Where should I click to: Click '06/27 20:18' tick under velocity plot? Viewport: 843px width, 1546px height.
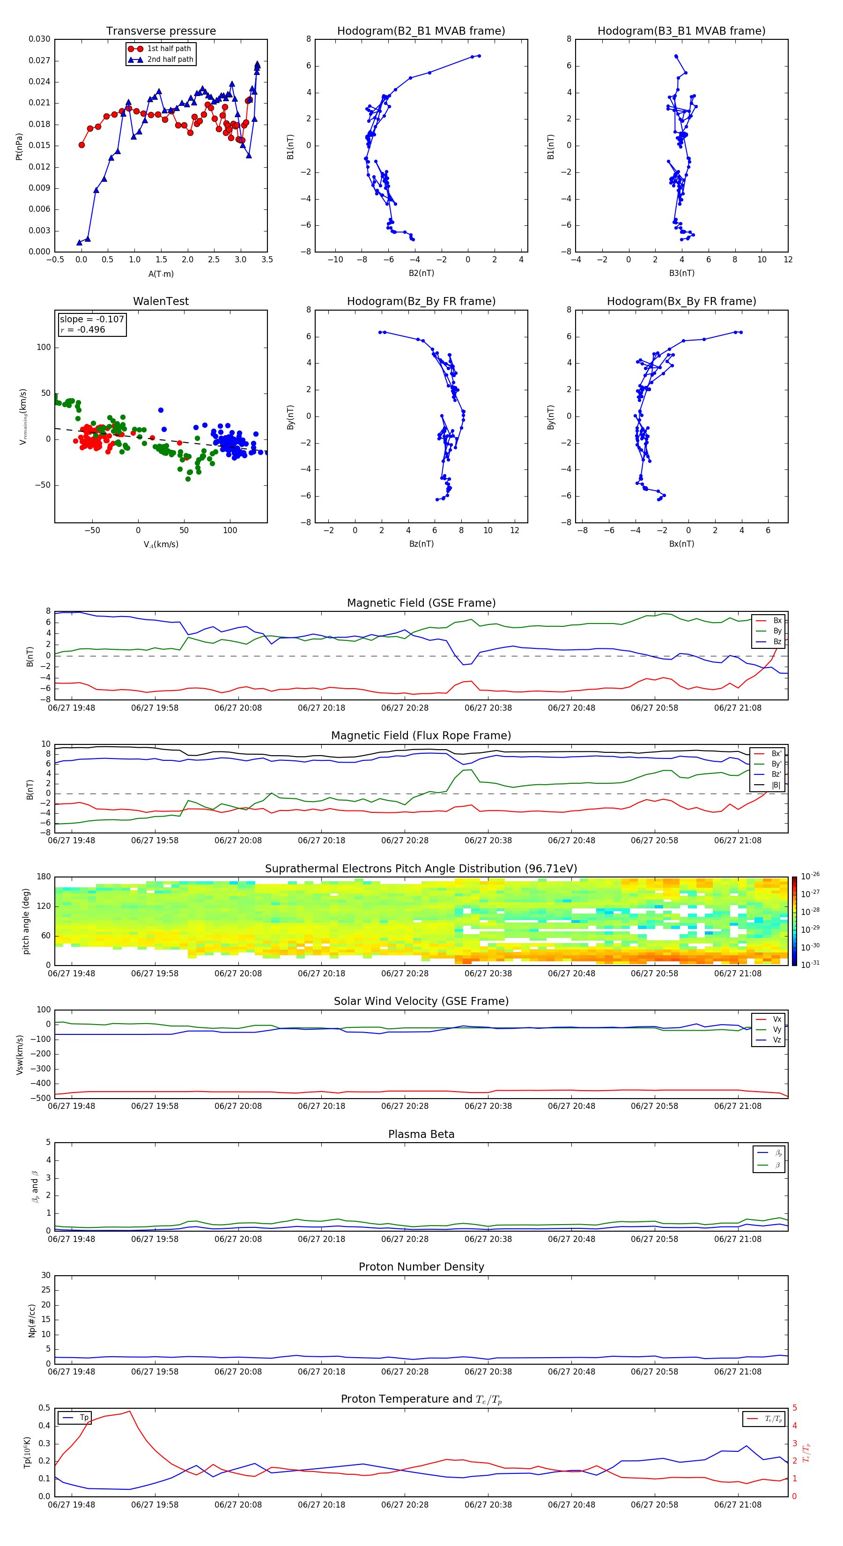[x=322, y=1107]
